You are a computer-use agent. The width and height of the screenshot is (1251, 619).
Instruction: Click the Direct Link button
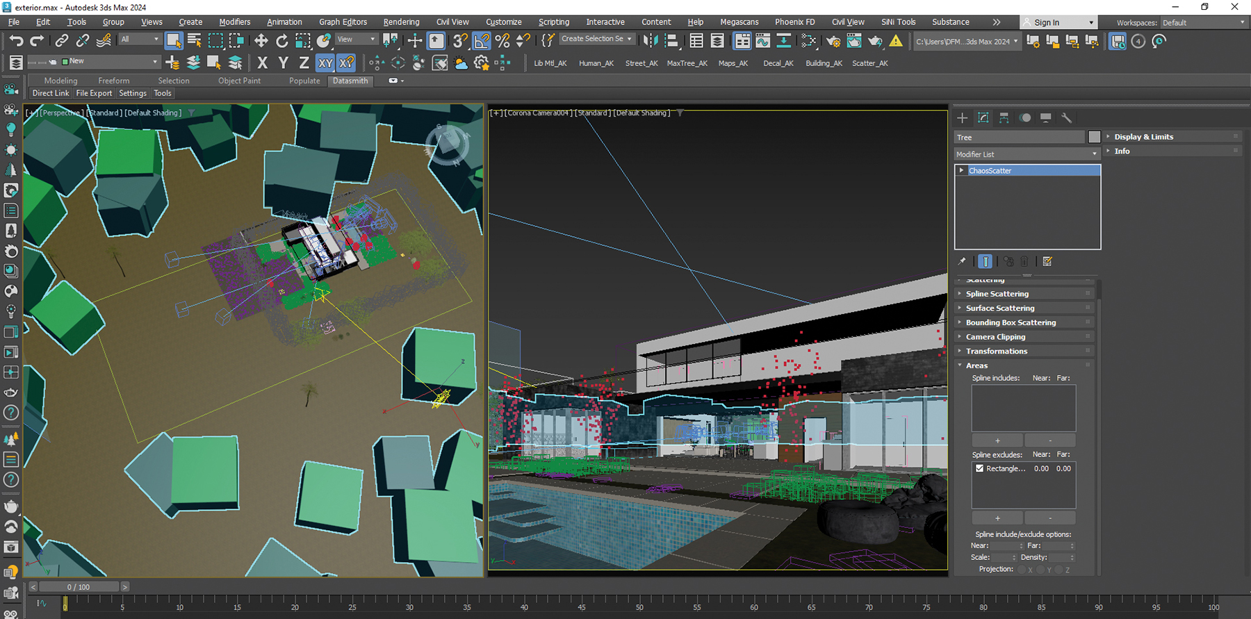coord(51,93)
